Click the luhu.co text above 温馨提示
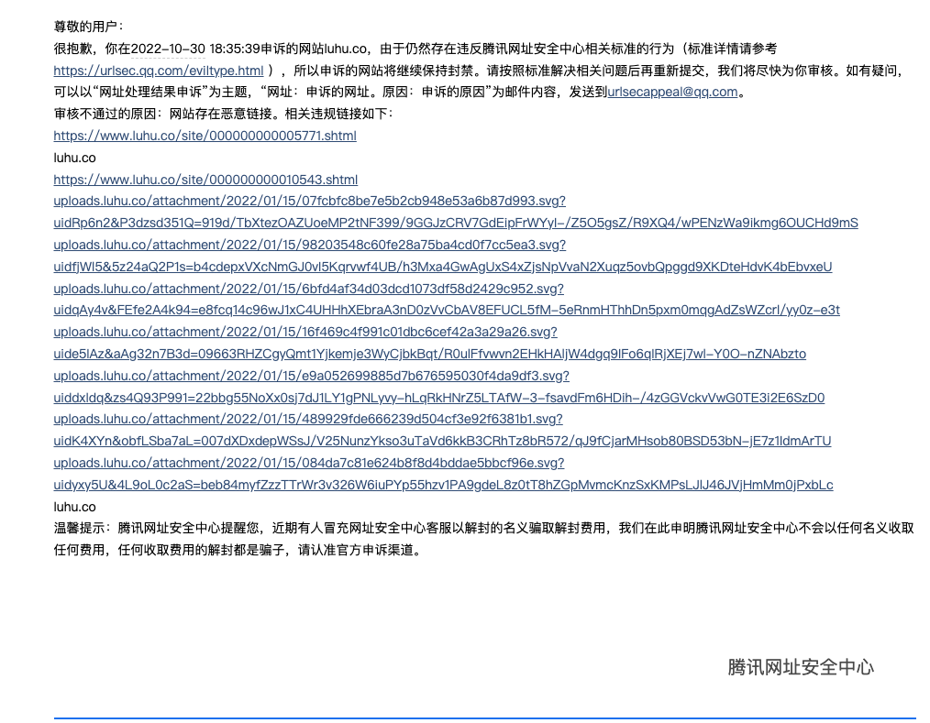Image resolution: width=930 pixels, height=723 pixels. [x=74, y=507]
